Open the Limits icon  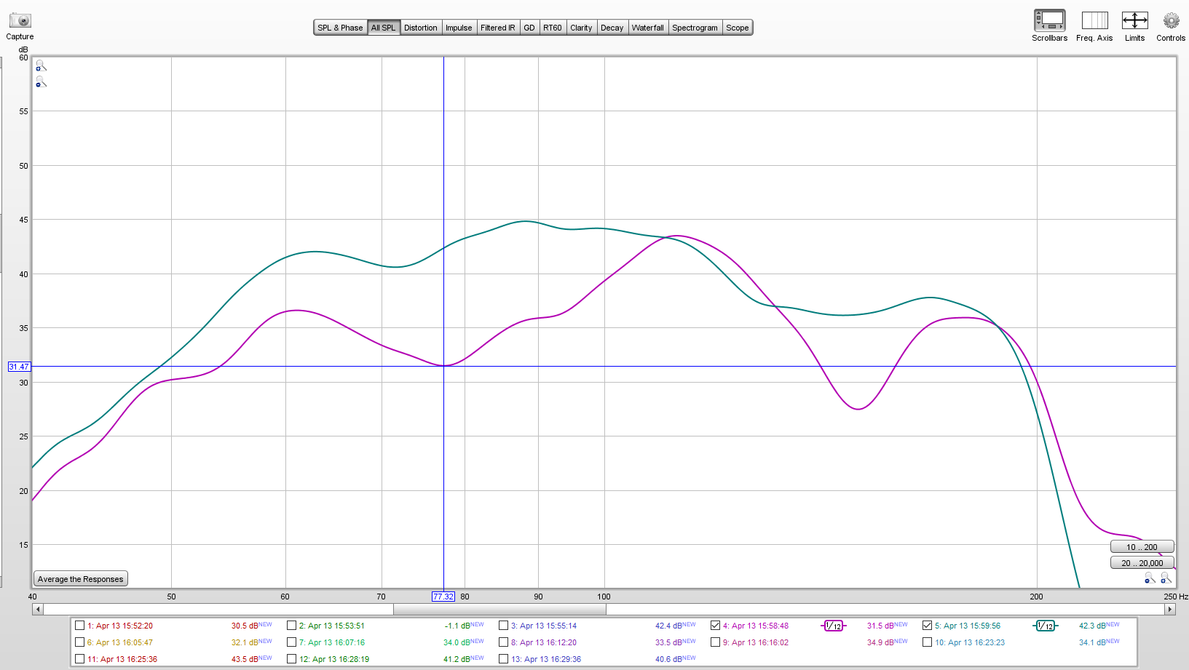click(x=1134, y=20)
